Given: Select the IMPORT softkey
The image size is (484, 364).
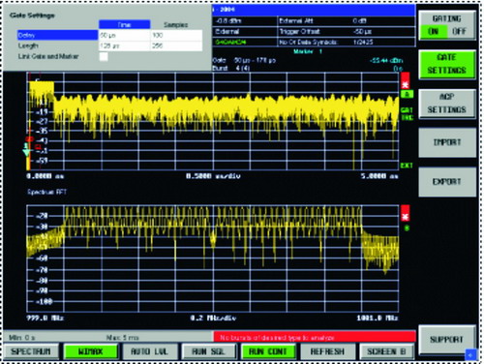Looking at the screenshot, I should click(447, 142).
